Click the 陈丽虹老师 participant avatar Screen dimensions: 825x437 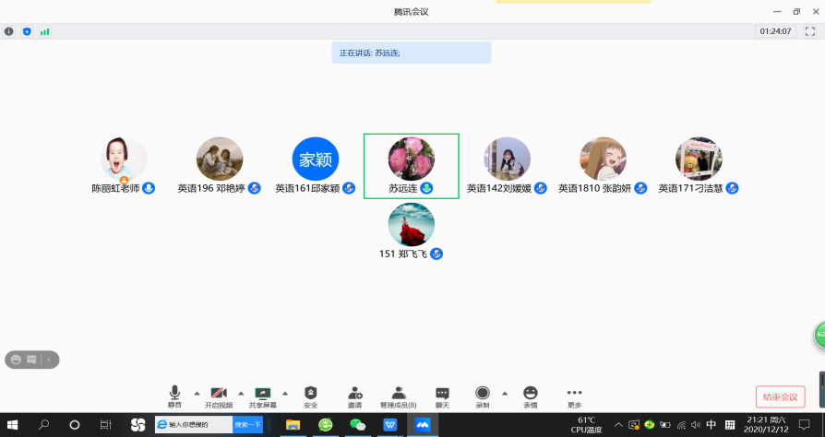123,159
